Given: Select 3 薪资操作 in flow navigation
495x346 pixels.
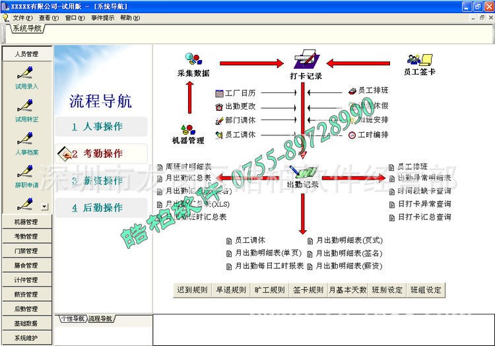Looking at the screenshot, I should click(98, 180).
